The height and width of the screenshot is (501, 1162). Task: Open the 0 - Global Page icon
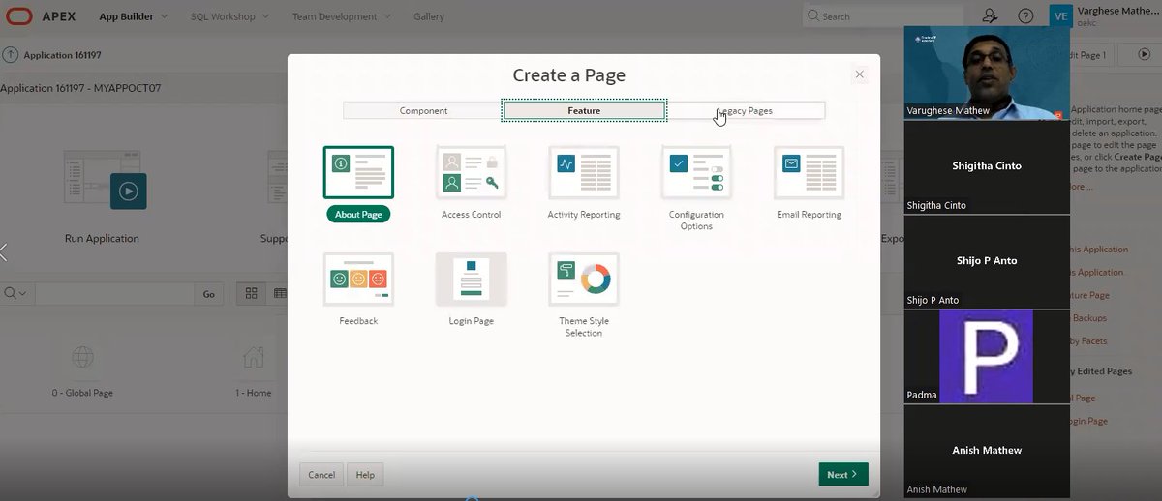pyautogui.click(x=83, y=358)
